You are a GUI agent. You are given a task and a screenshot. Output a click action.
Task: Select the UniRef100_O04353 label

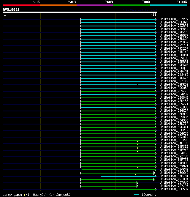tap(174, 120)
